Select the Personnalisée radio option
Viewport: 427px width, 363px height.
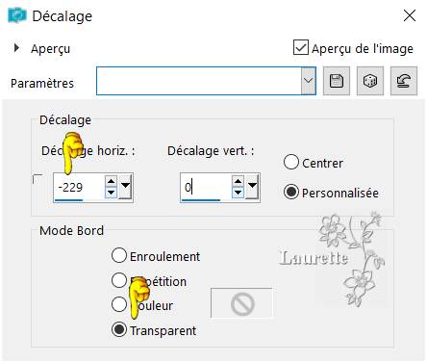[x=291, y=192]
